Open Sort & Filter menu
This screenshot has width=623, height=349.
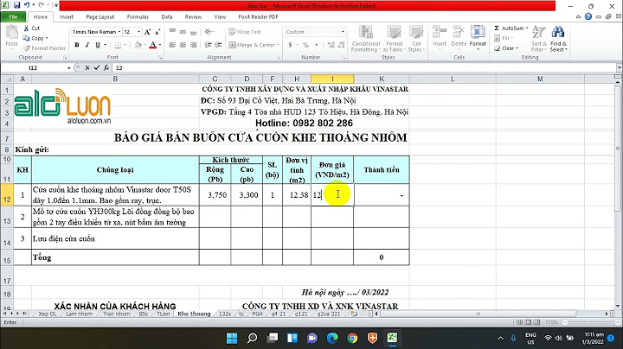539,39
